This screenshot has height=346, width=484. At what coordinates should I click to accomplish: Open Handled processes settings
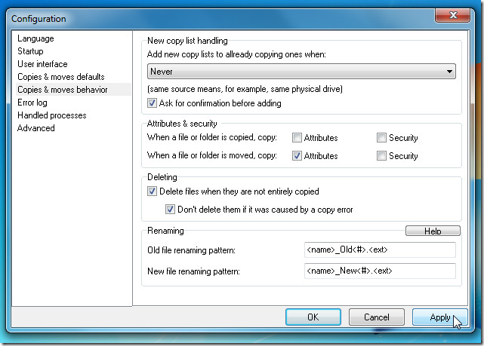click(x=52, y=115)
